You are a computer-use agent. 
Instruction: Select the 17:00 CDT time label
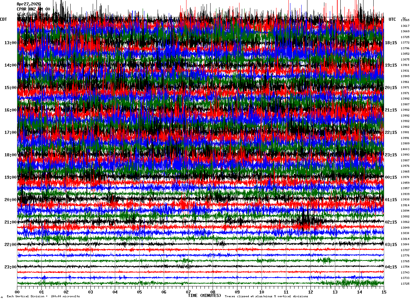point(10,132)
